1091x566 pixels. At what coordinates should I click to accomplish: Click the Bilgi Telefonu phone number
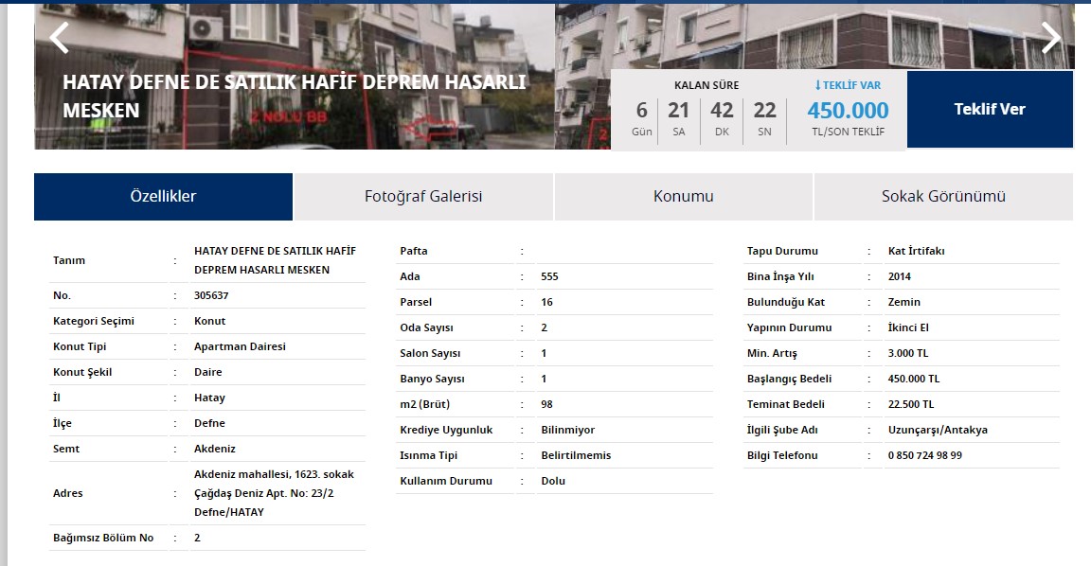(x=939, y=455)
